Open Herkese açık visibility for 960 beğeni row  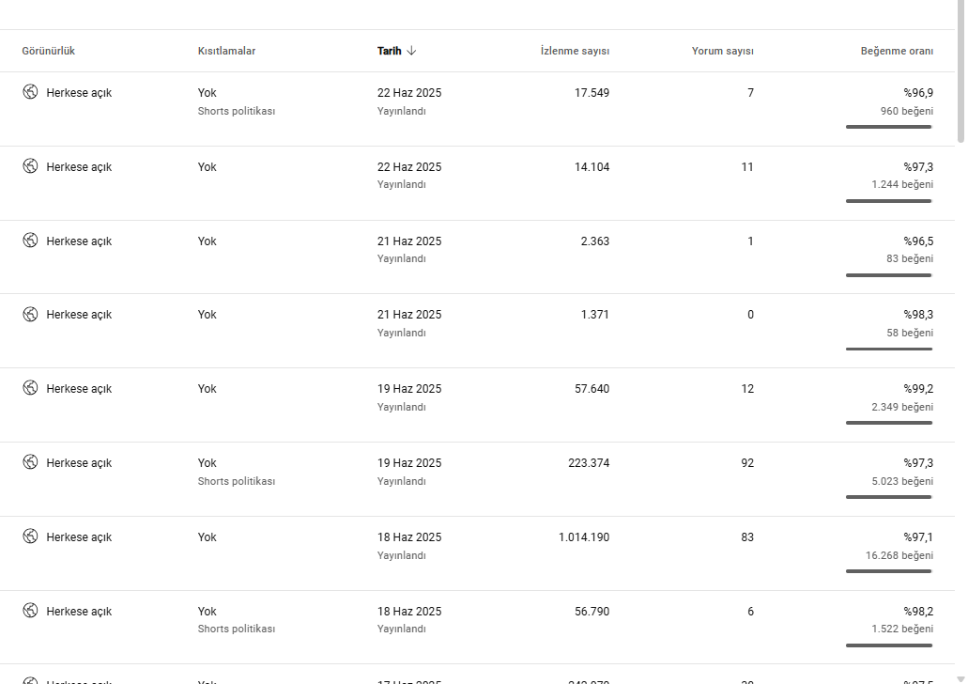click(79, 93)
